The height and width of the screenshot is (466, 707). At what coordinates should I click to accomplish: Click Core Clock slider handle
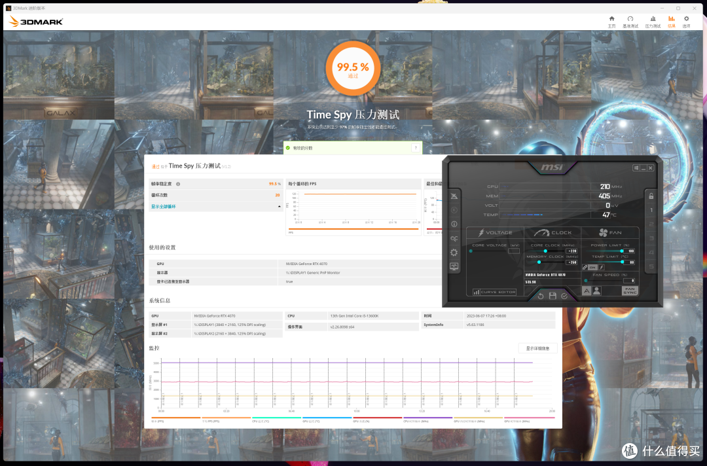click(x=545, y=251)
